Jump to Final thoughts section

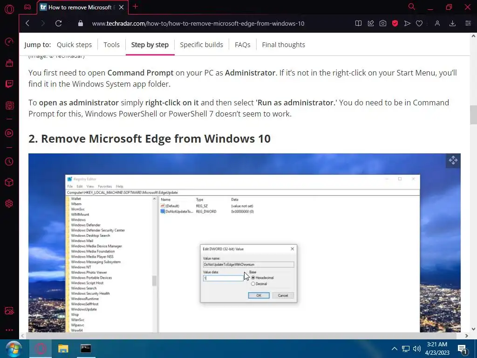click(284, 45)
